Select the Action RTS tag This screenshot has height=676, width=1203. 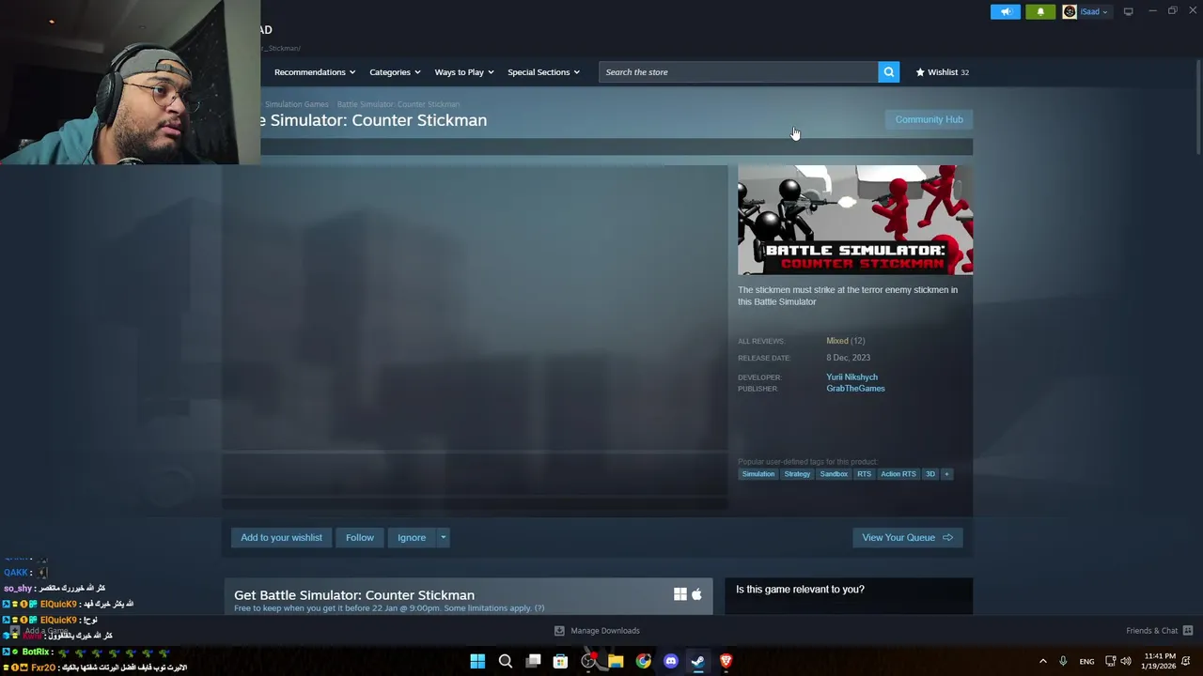click(x=898, y=474)
